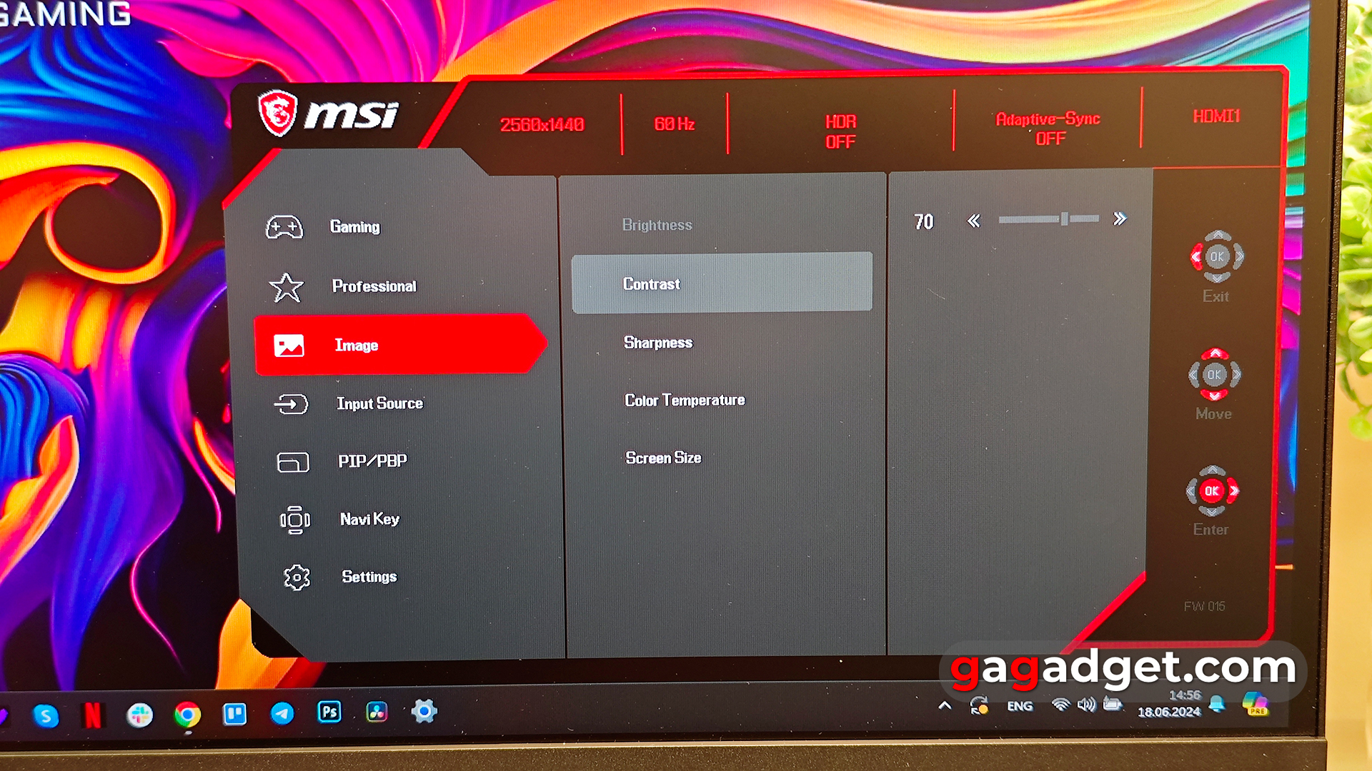Click the sync status tray icon
The image size is (1372, 771).
[979, 706]
